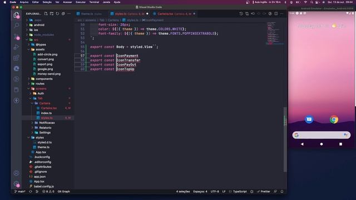Open the notifications bell in status bar
The width and height of the screenshot is (356, 200).
click(282, 192)
